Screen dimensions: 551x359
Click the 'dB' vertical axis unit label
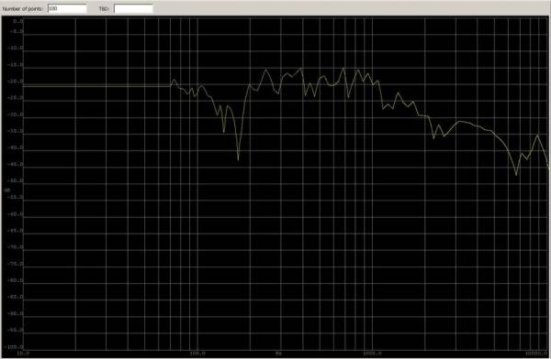(7, 190)
